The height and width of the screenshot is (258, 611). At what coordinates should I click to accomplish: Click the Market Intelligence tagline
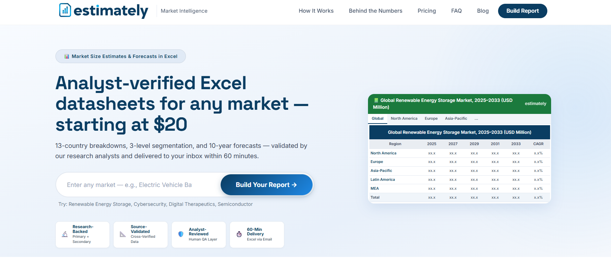coord(184,11)
